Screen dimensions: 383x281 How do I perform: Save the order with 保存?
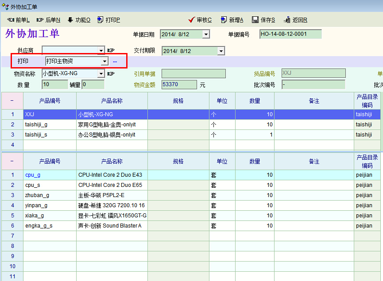[x=263, y=20]
